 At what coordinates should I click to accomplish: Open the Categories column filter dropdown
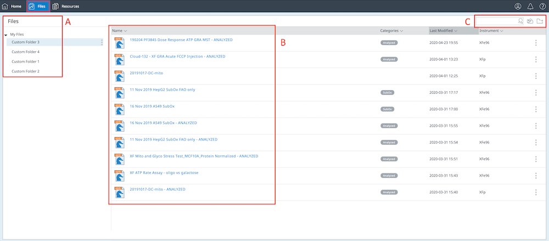401,31
